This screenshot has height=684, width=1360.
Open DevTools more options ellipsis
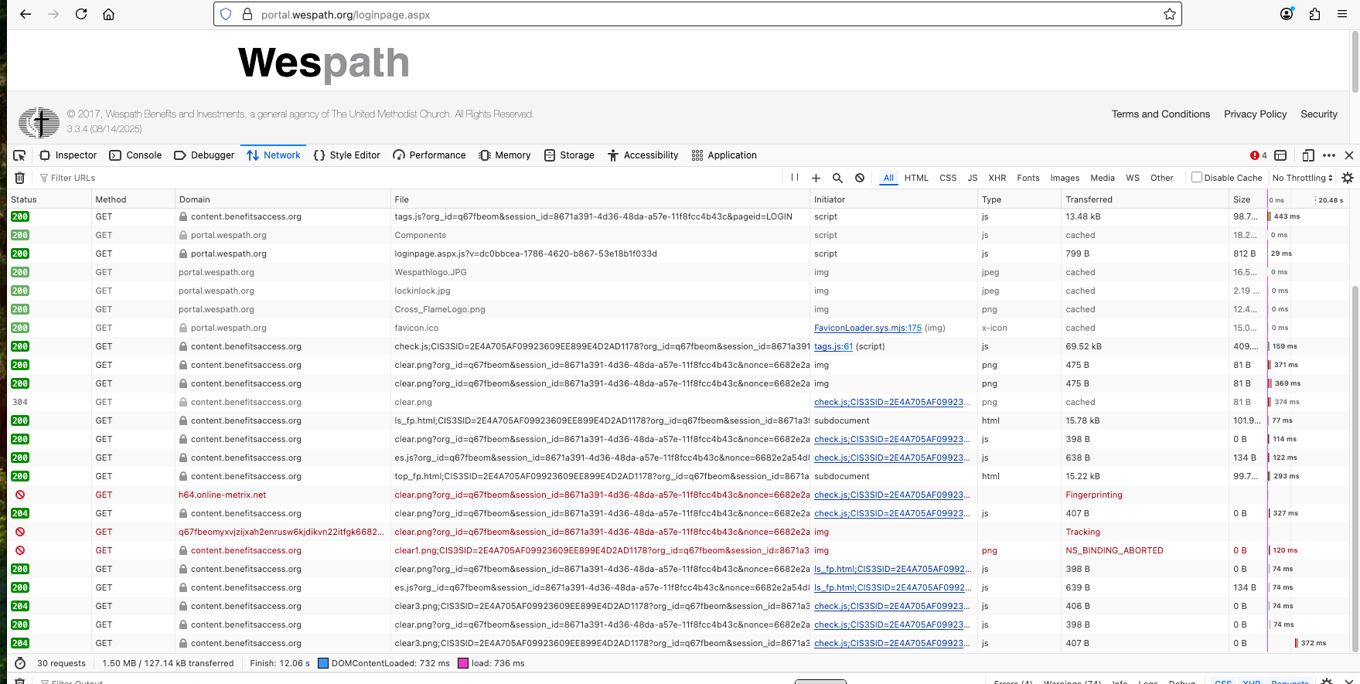tap(1329, 155)
